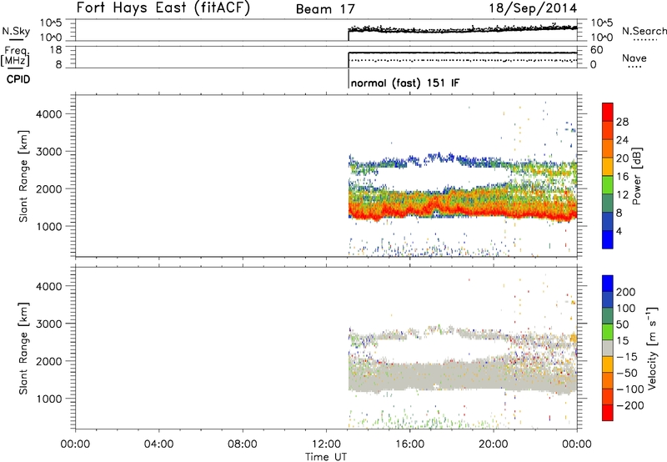The width and height of the screenshot is (667, 462).
Task: Click the blue segment of the Power color bar
Action: [x=608, y=239]
